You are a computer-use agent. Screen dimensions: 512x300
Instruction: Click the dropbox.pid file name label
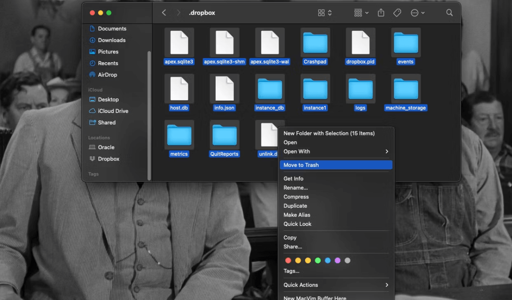(361, 62)
